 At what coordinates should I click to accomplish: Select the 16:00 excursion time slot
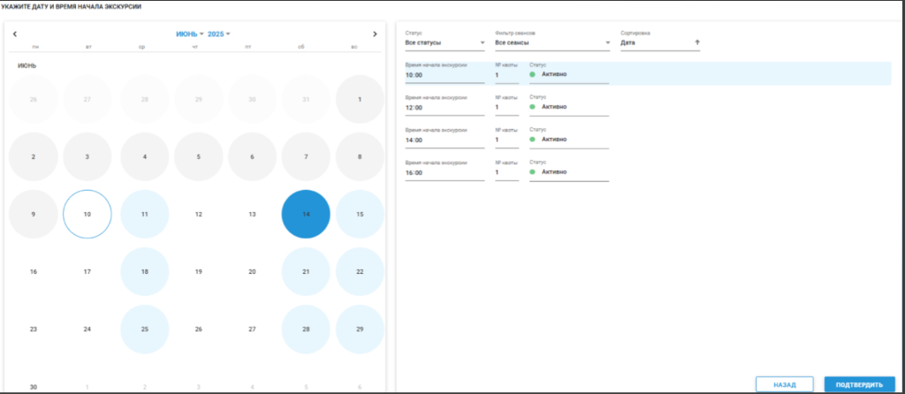[x=445, y=172]
